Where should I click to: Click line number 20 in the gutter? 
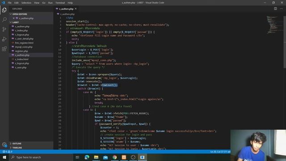coord(60,85)
